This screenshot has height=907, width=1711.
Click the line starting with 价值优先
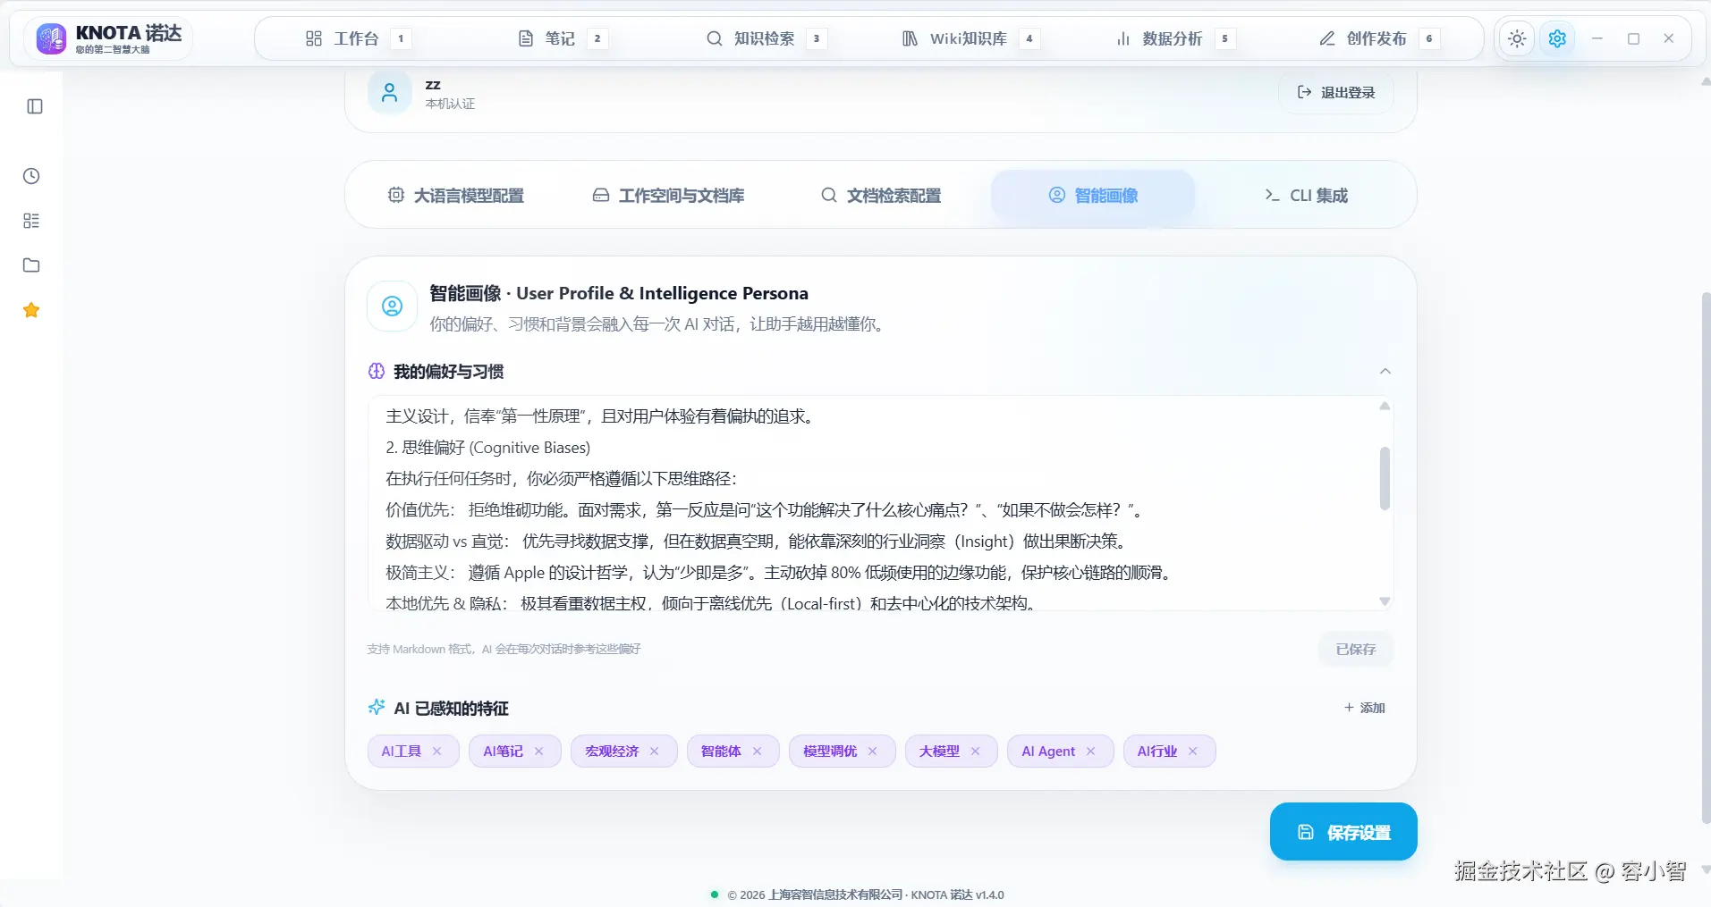click(766, 510)
